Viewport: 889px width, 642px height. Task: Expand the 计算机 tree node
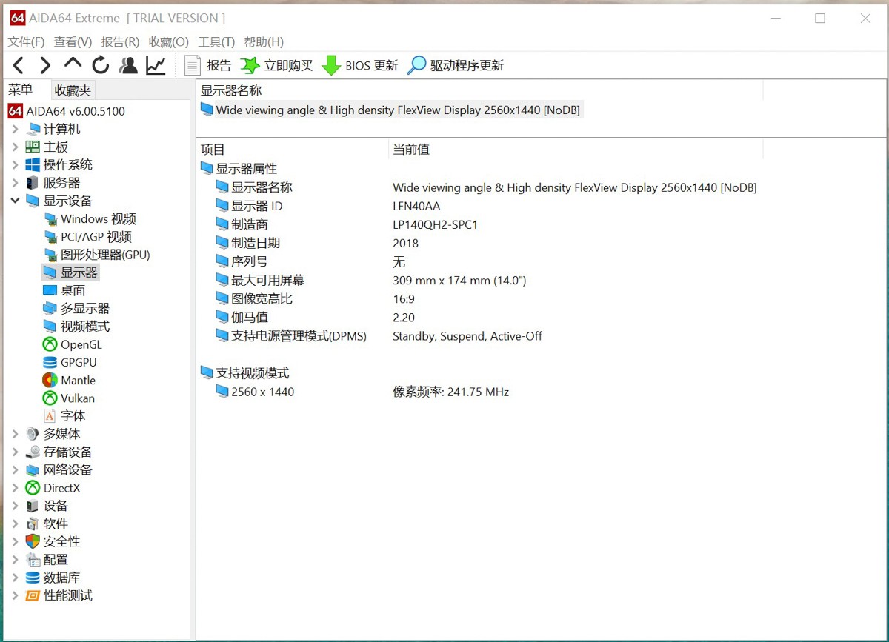point(15,129)
